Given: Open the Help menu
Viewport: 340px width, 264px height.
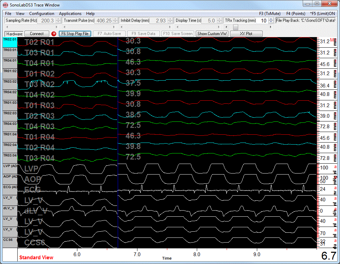Looking at the screenshot, I should point(90,14).
